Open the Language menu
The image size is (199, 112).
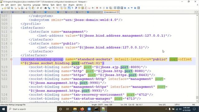pos(37,5)
